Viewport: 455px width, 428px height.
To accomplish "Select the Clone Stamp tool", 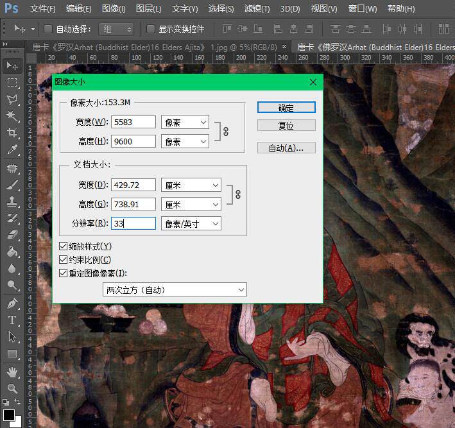I will point(12,201).
